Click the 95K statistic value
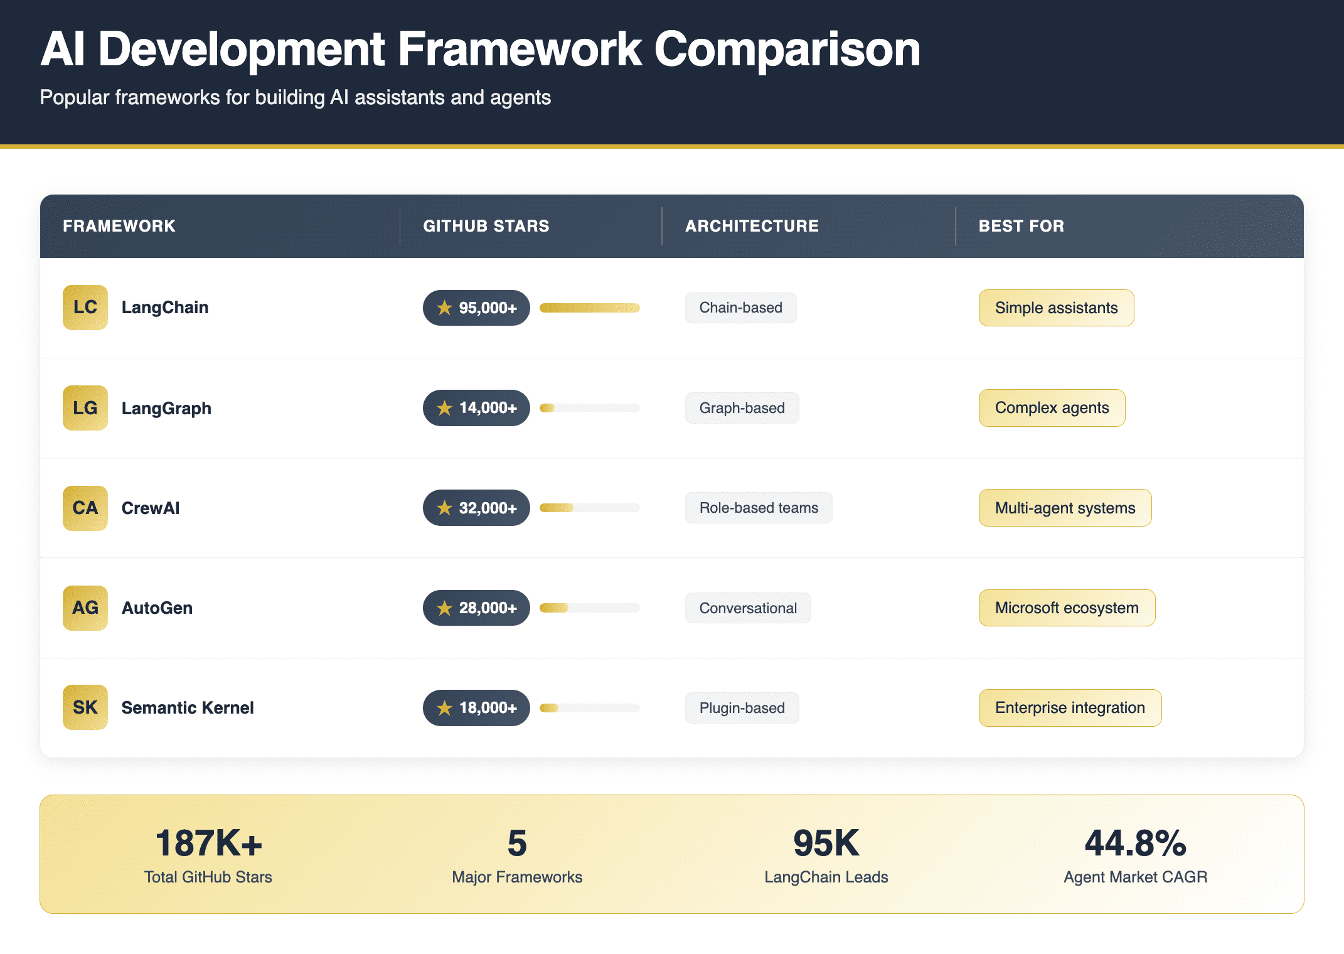1344x954 pixels. (826, 843)
